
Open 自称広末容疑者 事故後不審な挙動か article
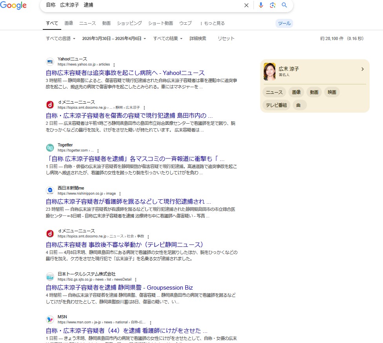124,244
